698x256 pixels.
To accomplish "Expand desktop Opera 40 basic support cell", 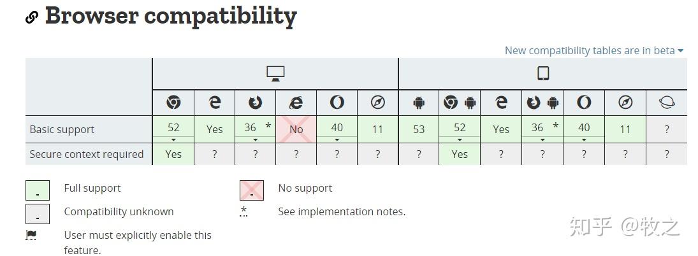I will [337, 129].
